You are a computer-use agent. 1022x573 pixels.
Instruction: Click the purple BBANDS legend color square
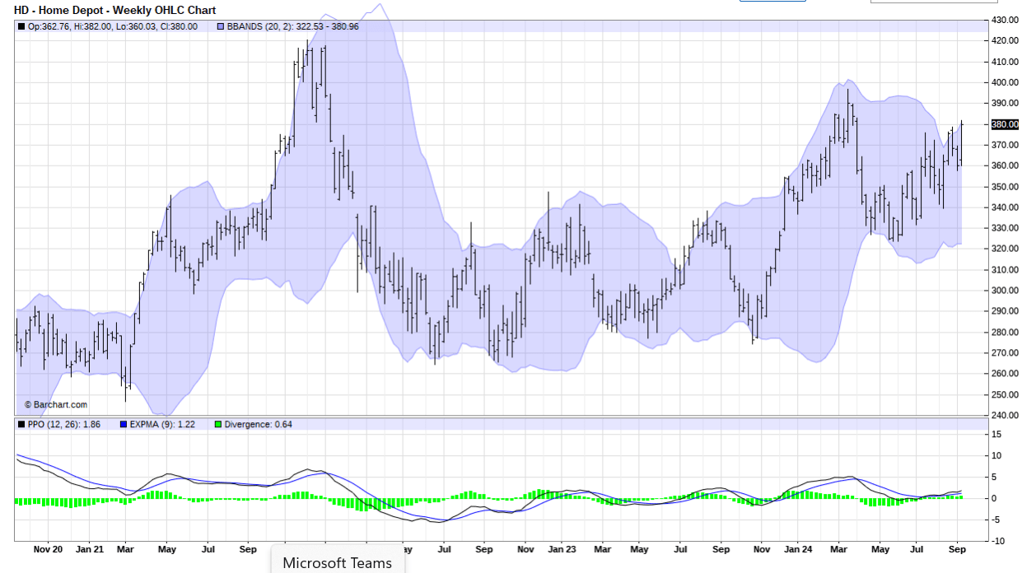(221, 26)
